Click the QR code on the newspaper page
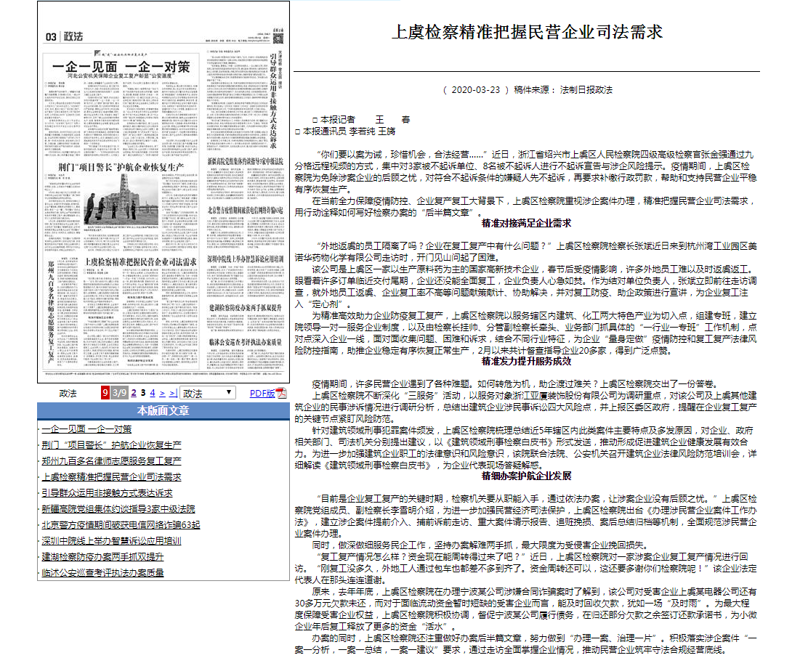The width and height of the screenshot is (808, 658). (278, 38)
